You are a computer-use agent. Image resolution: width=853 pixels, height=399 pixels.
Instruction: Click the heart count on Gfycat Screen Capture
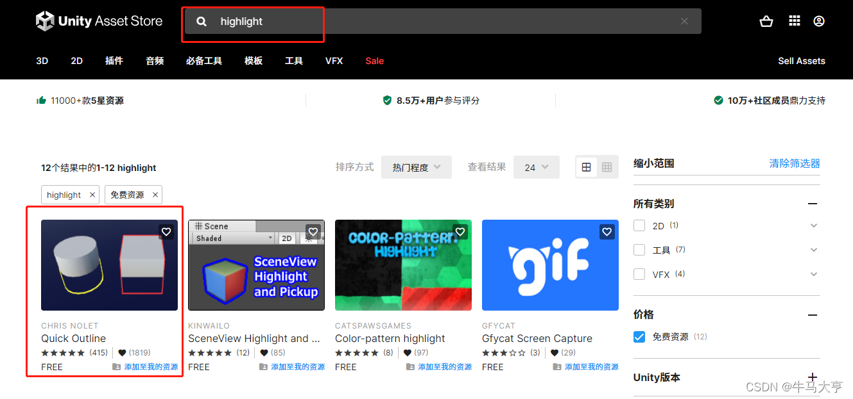[x=563, y=353]
